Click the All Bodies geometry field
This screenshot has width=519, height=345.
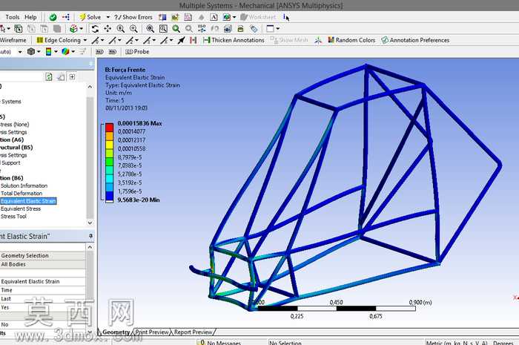point(42,264)
